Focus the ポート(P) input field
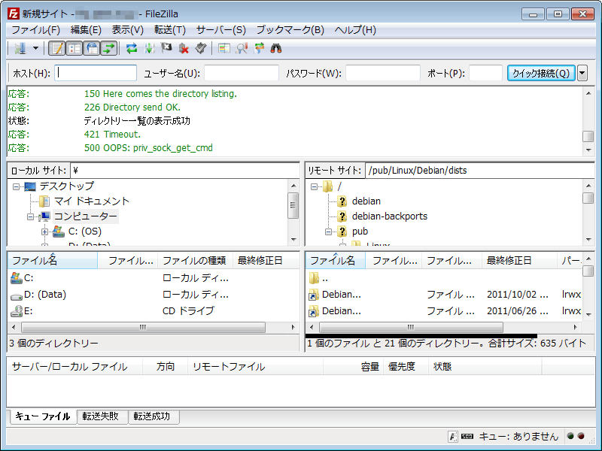The image size is (602, 451). [x=485, y=73]
